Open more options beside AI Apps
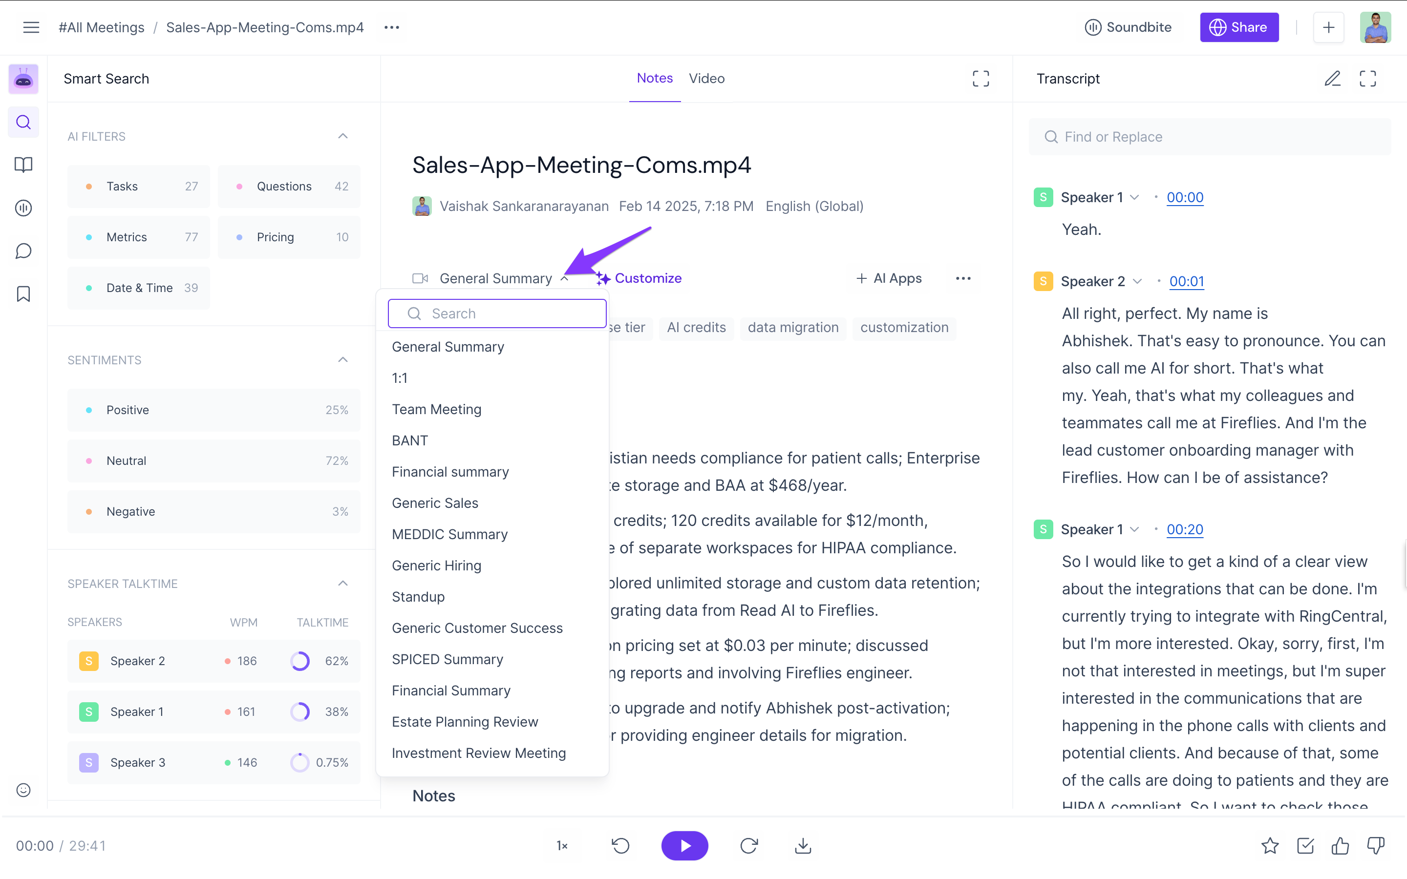This screenshot has width=1407, height=879. pyautogui.click(x=963, y=278)
